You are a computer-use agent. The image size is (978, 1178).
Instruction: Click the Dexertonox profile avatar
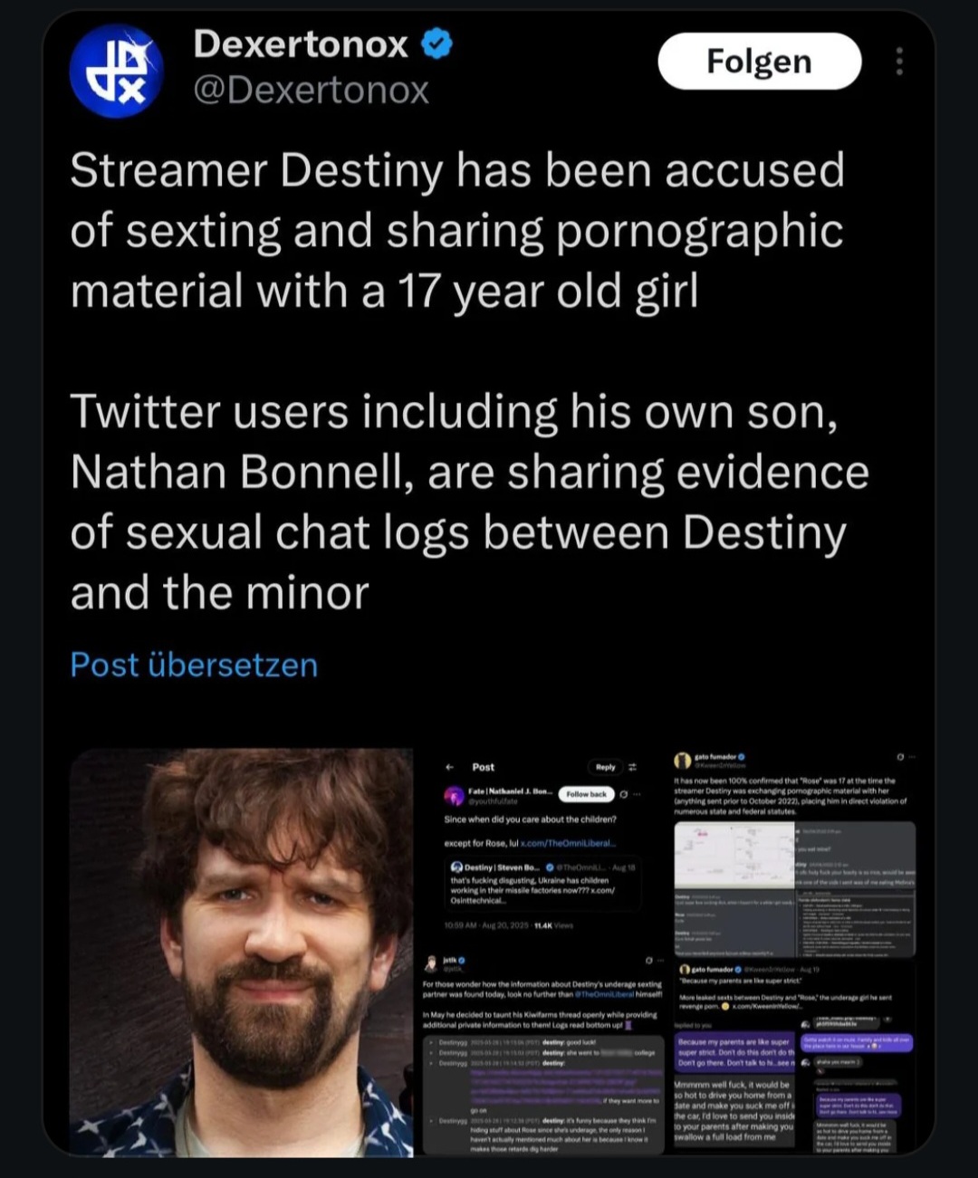pyautogui.click(x=117, y=72)
